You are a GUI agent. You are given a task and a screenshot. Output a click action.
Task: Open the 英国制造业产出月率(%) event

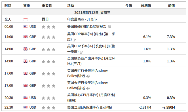(91, 61)
